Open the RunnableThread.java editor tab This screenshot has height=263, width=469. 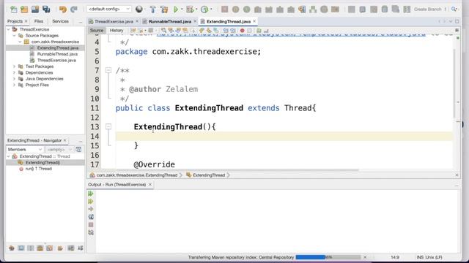click(169, 21)
